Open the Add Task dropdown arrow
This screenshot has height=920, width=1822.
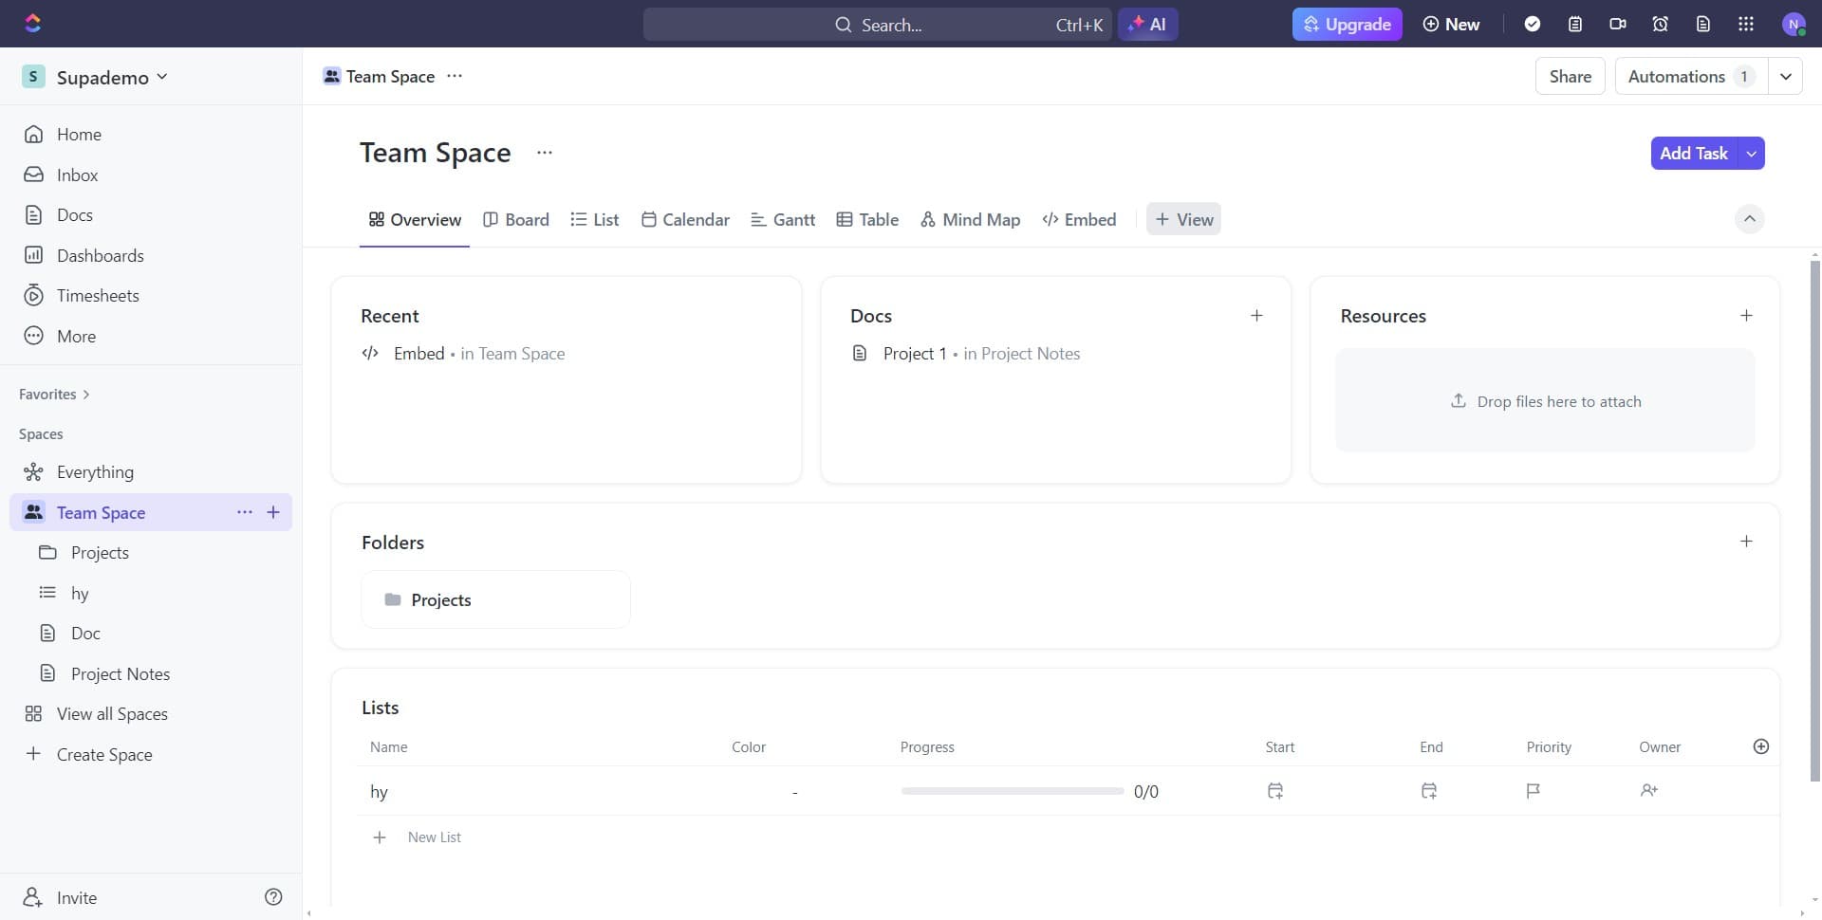[x=1751, y=154]
